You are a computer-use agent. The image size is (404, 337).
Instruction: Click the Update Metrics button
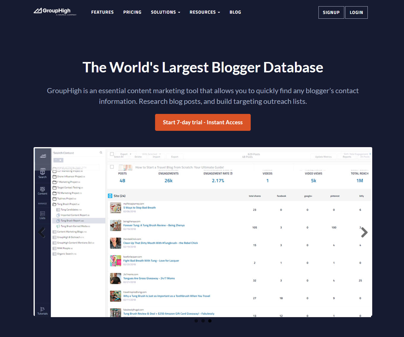click(323, 157)
